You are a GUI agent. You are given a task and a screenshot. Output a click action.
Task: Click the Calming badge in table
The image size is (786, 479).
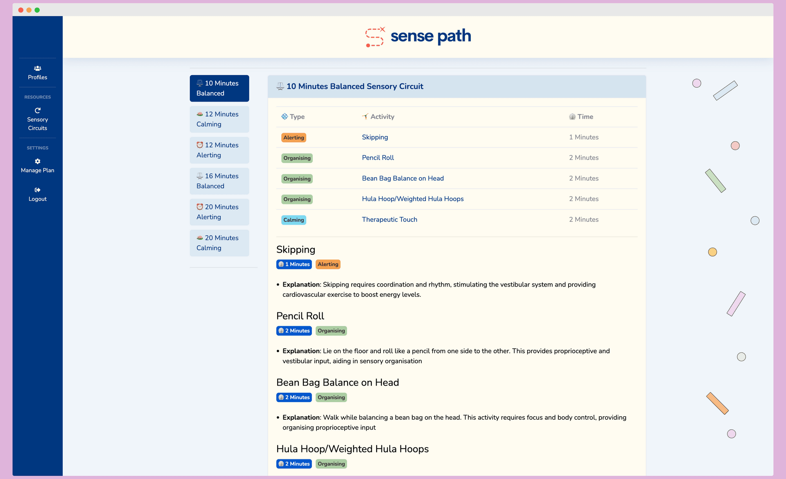(294, 220)
